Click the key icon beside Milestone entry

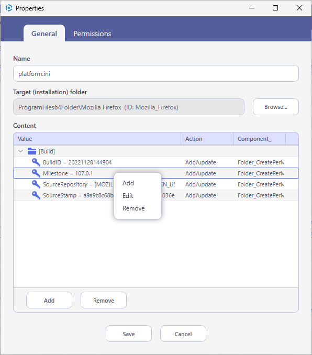click(36, 173)
